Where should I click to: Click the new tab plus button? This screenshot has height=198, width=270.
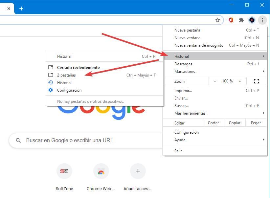[21, 8]
